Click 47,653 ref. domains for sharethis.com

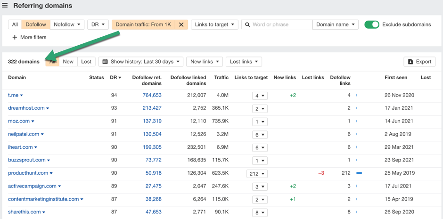pyautogui.click(x=154, y=212)
